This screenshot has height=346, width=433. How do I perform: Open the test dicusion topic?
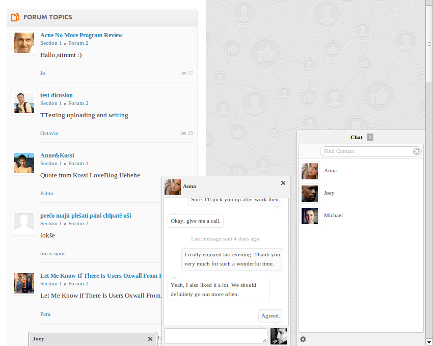pos(57,95)
